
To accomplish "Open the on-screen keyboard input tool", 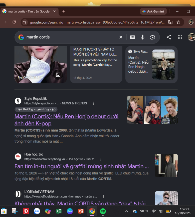I will 132,37.
